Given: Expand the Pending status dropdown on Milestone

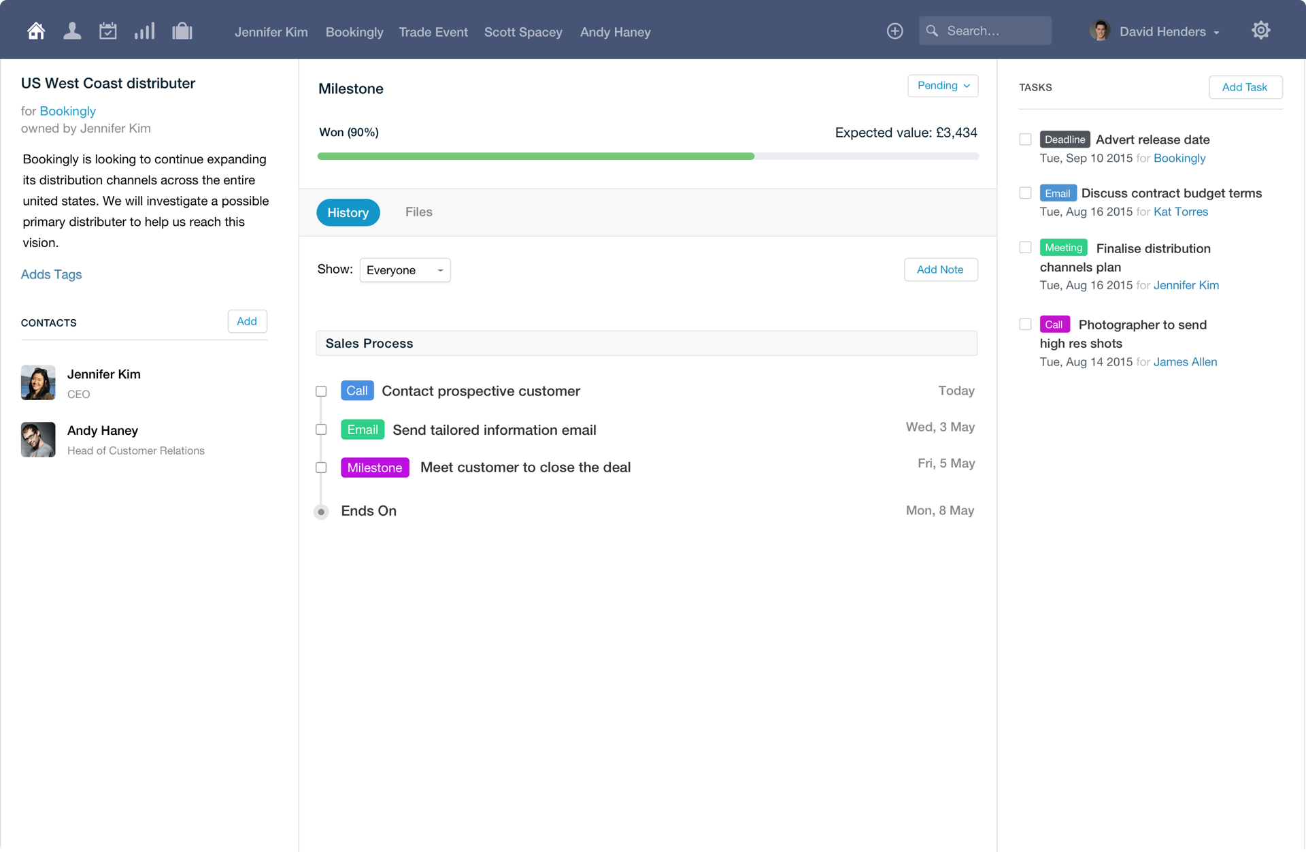Looking at the screenshot, I should (x=943, y=86).
